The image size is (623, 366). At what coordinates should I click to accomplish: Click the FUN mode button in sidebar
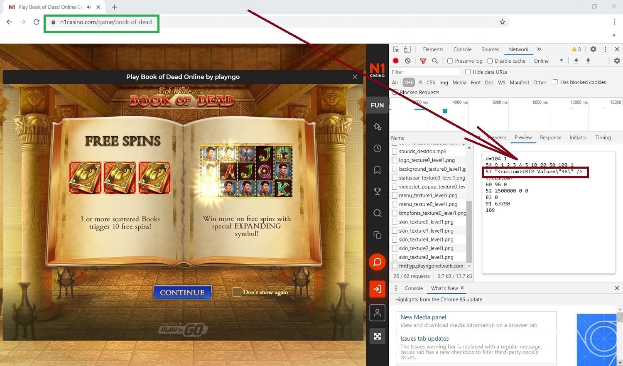377,105
